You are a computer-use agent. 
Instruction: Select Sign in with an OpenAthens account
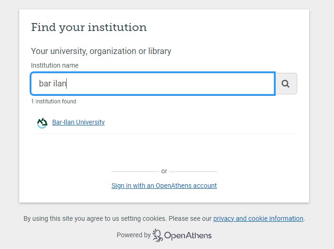coord(164,186)
